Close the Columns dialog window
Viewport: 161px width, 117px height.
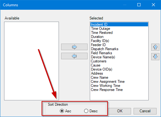(x=153, y=5)
